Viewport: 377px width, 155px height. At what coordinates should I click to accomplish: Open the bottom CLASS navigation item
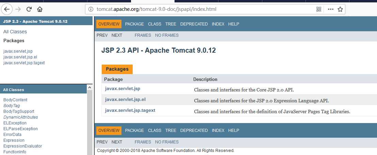coord(154,131)
